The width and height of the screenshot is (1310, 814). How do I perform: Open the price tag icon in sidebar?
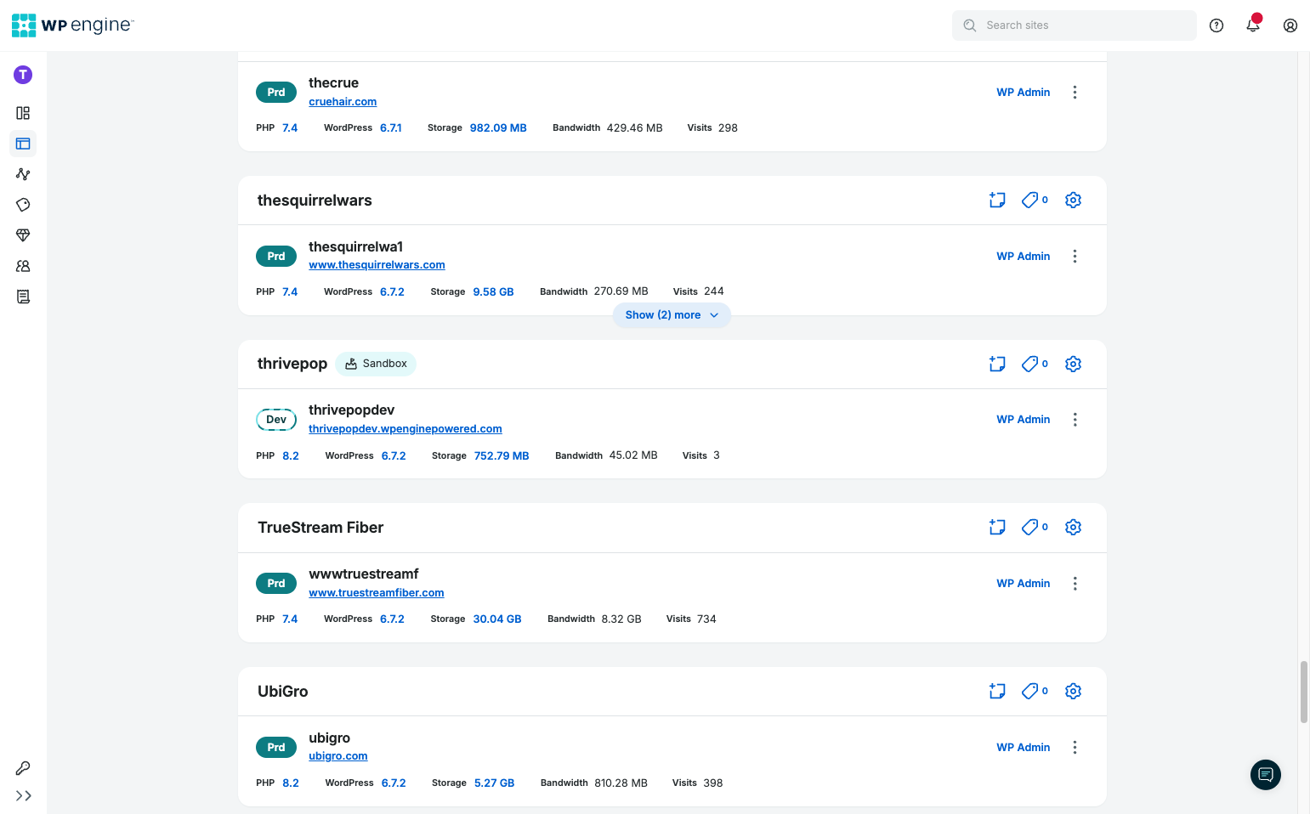point(23,205)
